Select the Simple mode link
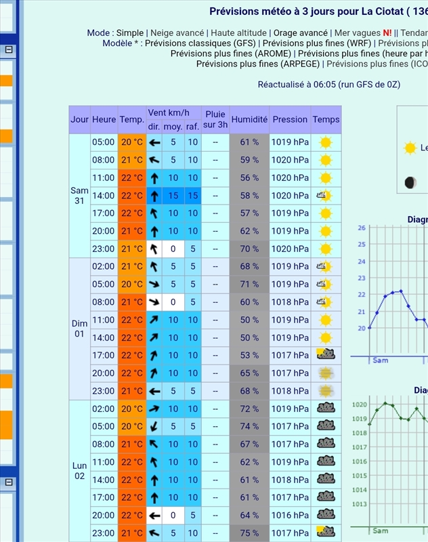This screenshot has width=428, height=542. point(130,33)
